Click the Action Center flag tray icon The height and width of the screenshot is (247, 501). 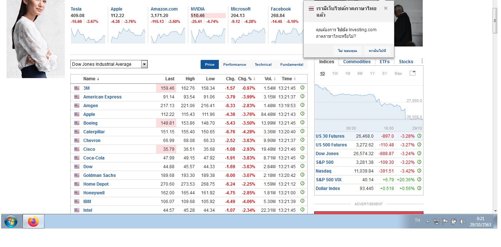(x=445, y=222)
